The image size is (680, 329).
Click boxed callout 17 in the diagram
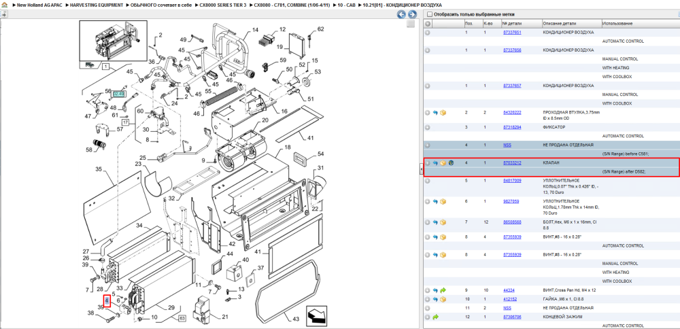tap(125, 122)
